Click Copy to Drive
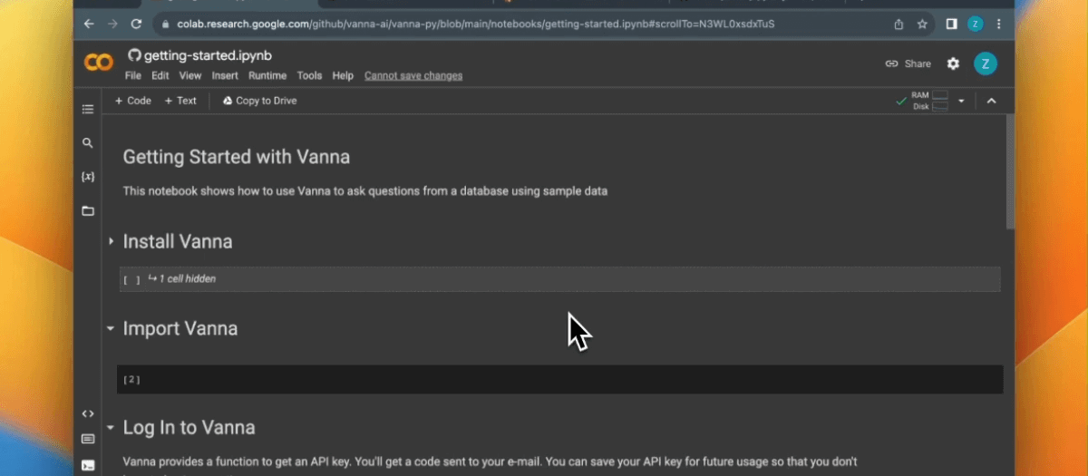This screenshot has height=476, width=1088. (x=259, y=101)
